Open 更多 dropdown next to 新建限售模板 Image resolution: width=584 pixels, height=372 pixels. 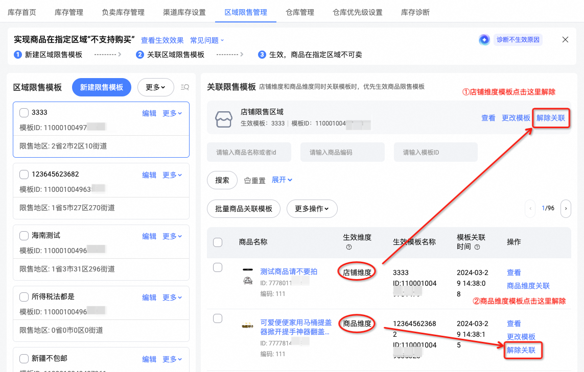click(x=155, y=87)
